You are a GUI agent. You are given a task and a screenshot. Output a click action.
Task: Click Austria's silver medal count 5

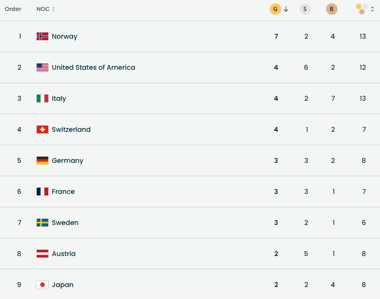click(x=306, y=254)
